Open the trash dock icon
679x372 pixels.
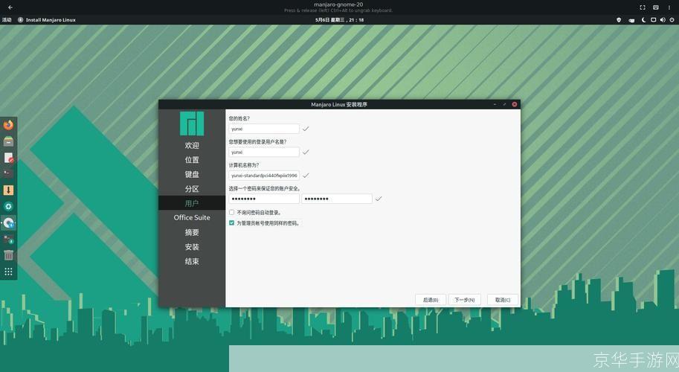[8, 255]
